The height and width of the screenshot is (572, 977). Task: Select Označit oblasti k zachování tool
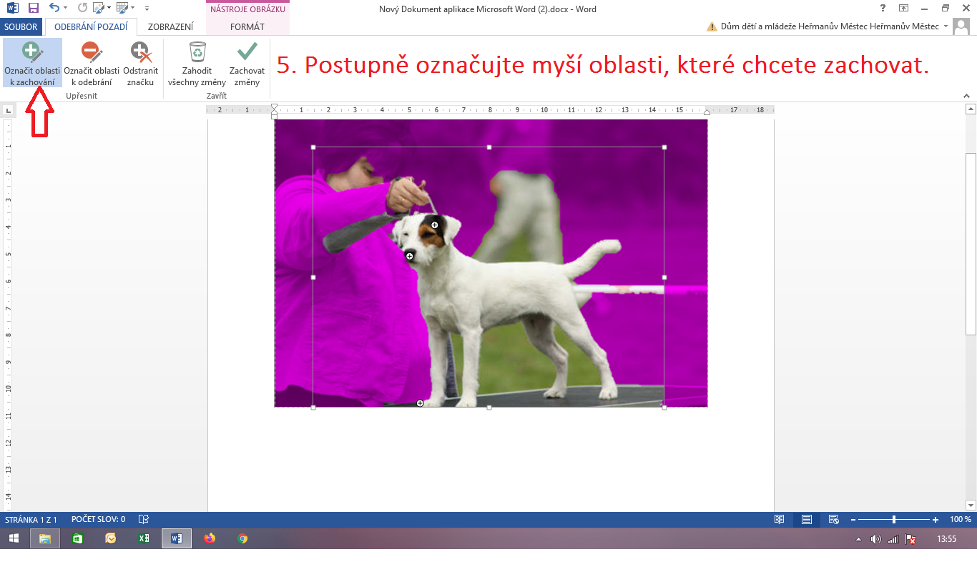[32, 64]
